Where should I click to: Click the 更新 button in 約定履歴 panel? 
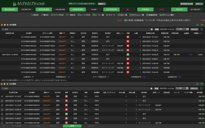157,29
